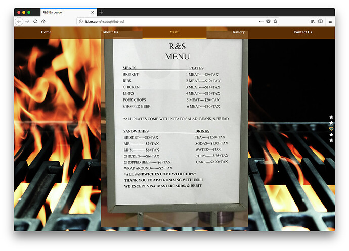
Task: Select the R&S Barbecue browser tab
Action: (x=69, y=12)
